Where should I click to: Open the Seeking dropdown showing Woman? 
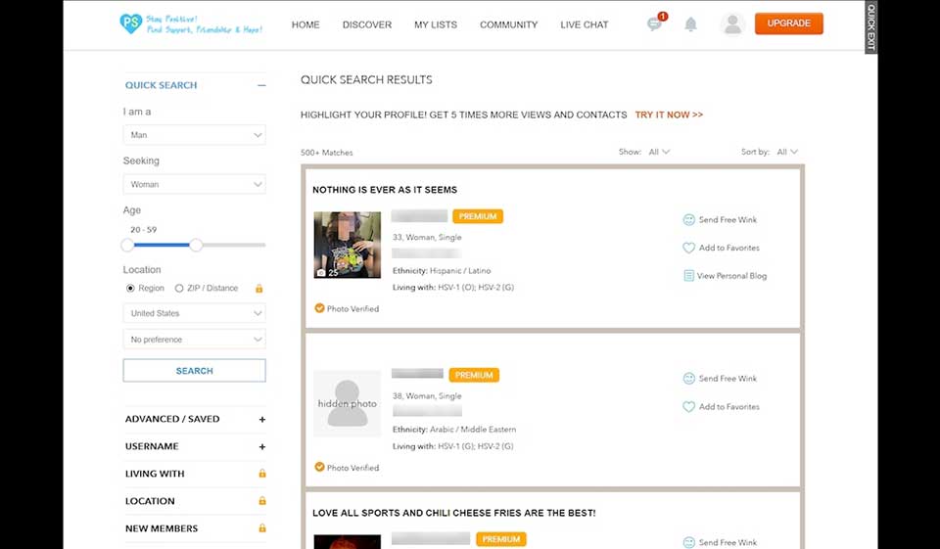[194, 184]
